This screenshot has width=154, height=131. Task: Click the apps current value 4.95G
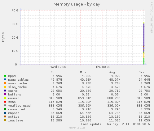click(57, 76)
